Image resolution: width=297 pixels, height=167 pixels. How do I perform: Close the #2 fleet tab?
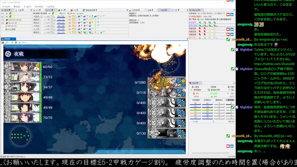point(55,10)
